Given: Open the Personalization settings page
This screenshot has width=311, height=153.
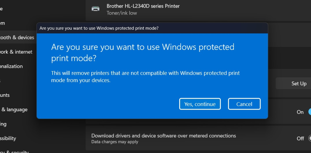Looking at the screenshot, I should (11, 66).
